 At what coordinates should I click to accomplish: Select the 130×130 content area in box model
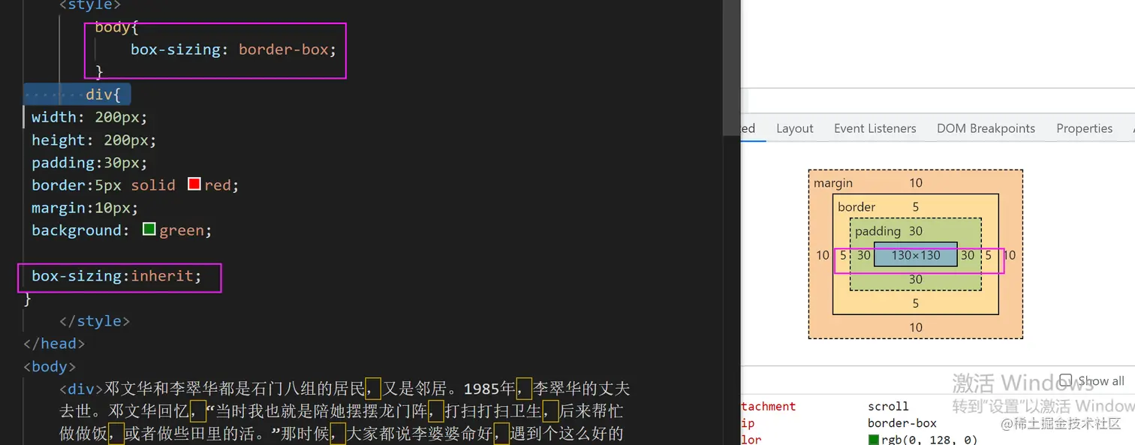[x=915, y=255]
